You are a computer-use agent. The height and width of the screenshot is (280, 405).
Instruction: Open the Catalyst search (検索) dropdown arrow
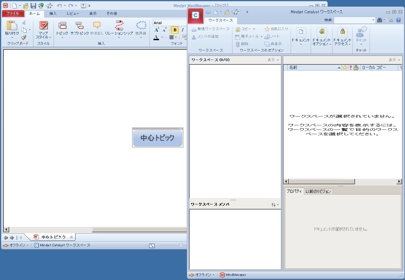point(373,20)
